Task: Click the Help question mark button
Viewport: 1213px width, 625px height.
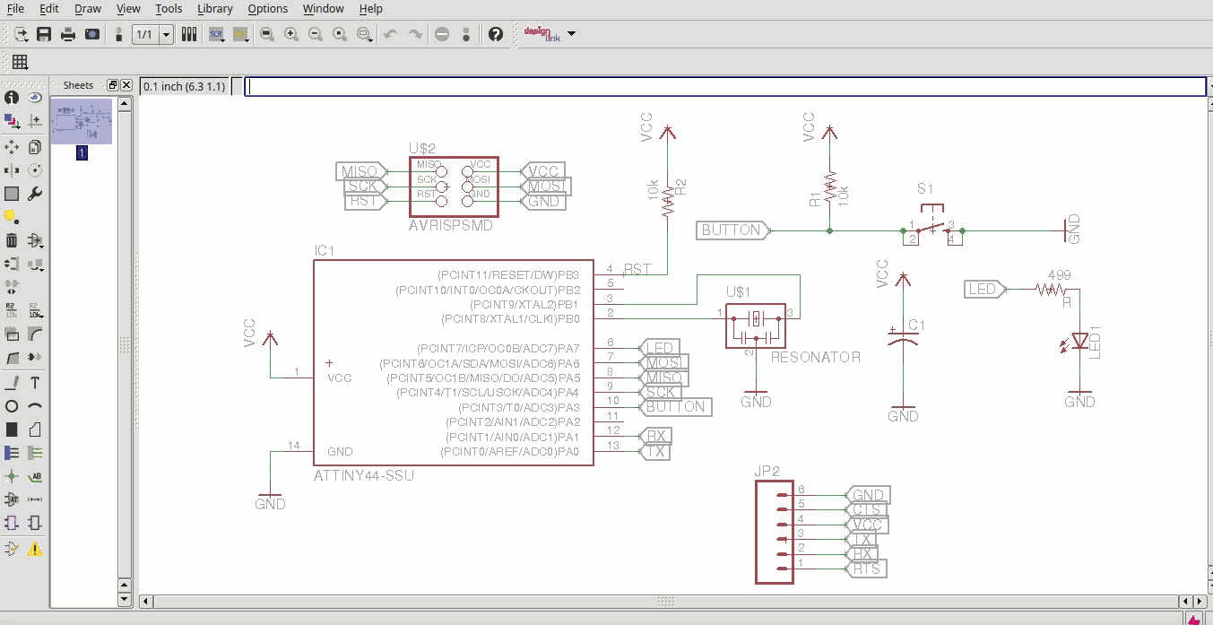Action: click(x=496, y=34)
